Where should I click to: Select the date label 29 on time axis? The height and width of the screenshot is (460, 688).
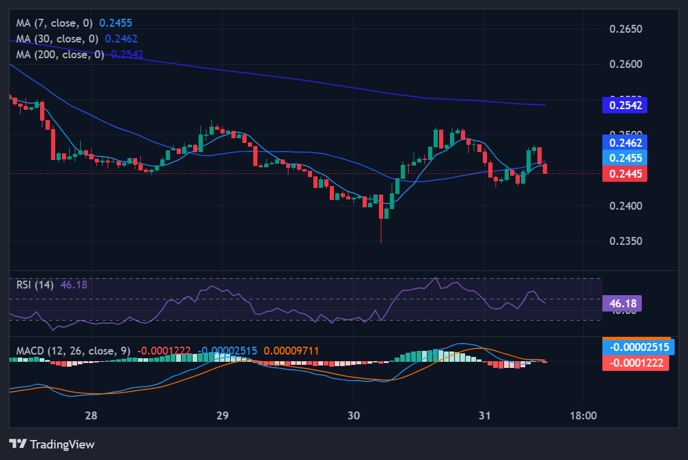pyautogui.click(x=222, y=416)
